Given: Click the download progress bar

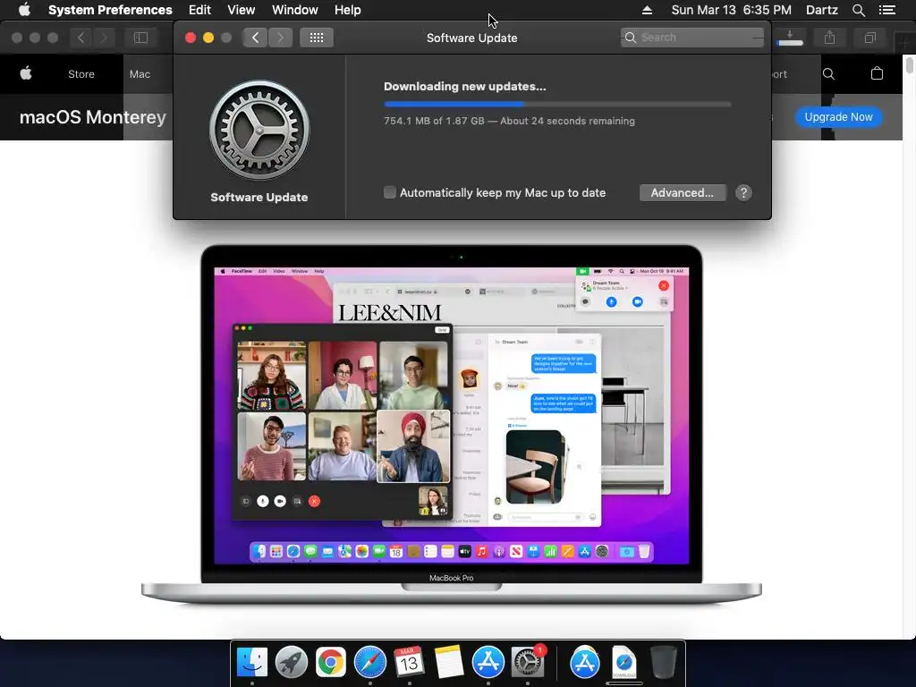Looking at the screenshot, I should coord(557,104).
